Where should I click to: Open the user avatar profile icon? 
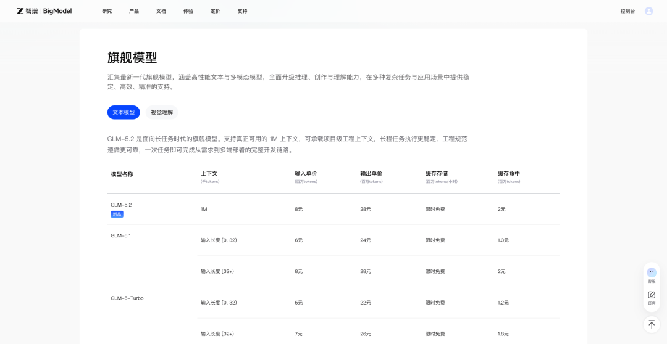click(648, 11)
